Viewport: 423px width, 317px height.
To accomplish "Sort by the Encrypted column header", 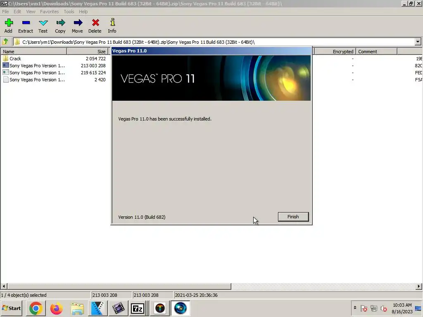I will [335, 52].
